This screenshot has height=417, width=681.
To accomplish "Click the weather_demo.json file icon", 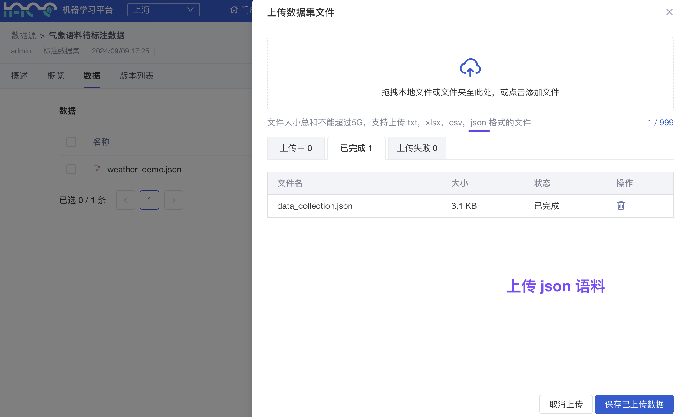I will point(97,169).
